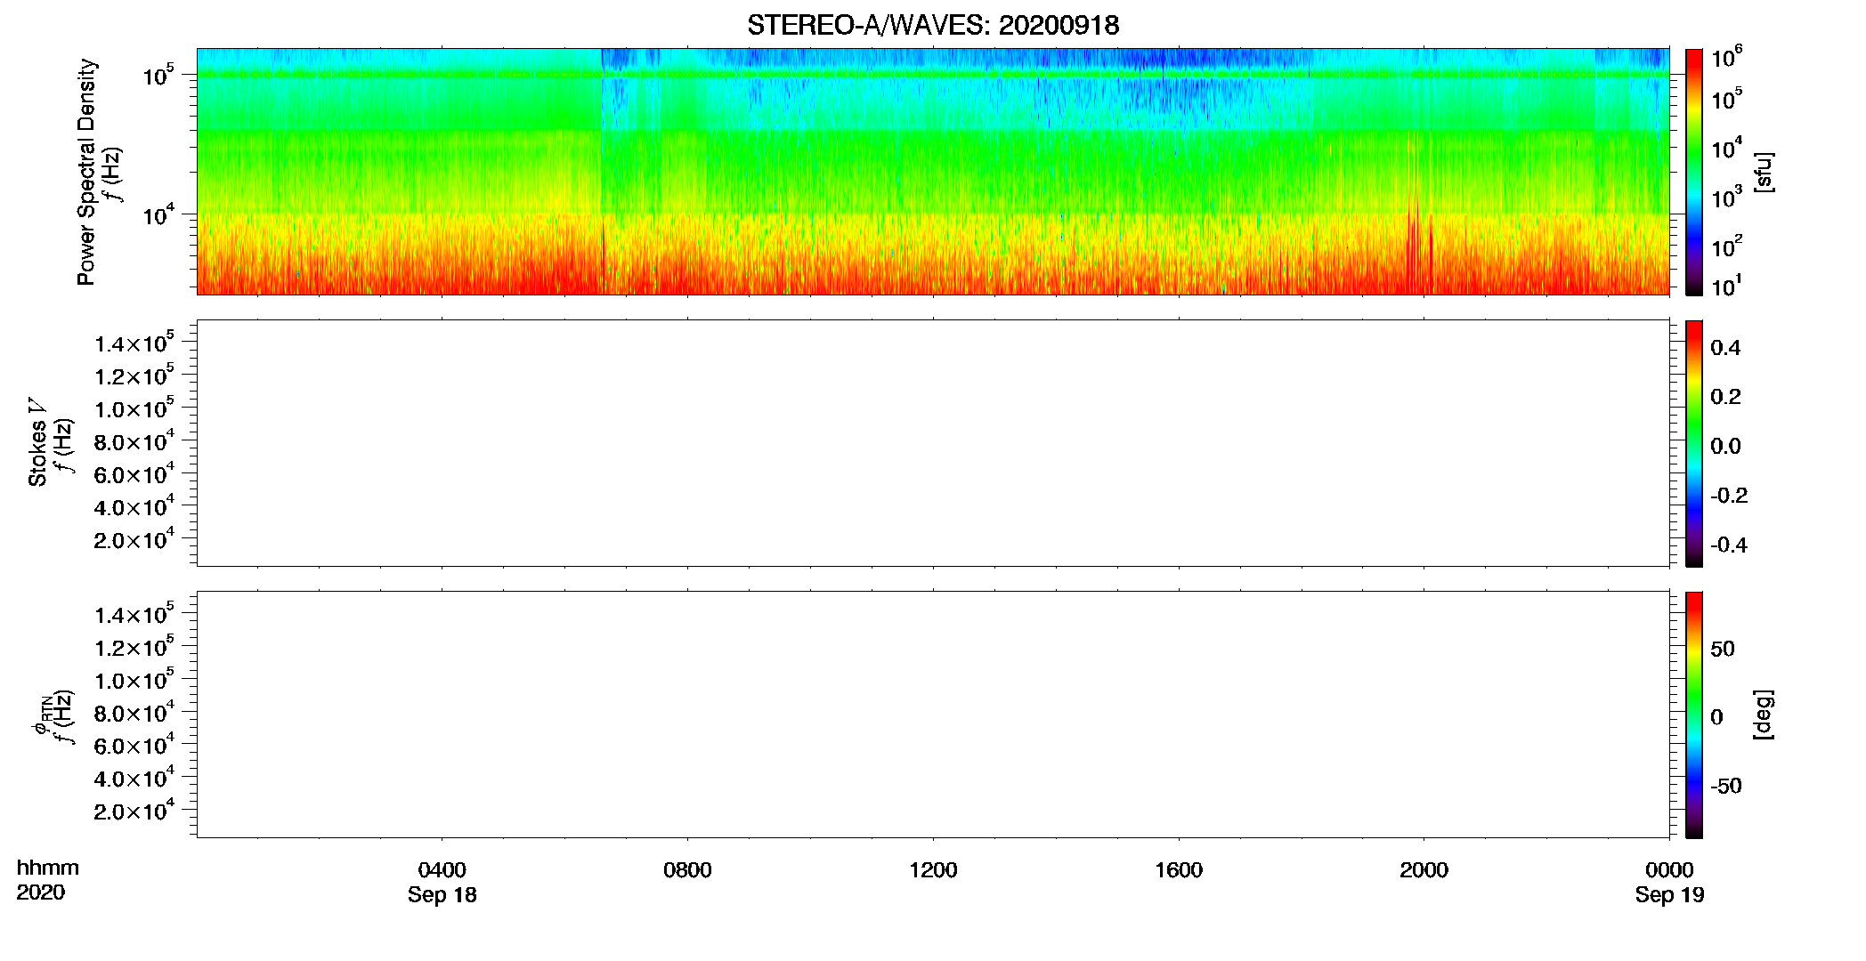Click the hhmm 2020 axis caption
Image resolution: width=1866 pixels, height=961 pixels.
coord(48,880)
